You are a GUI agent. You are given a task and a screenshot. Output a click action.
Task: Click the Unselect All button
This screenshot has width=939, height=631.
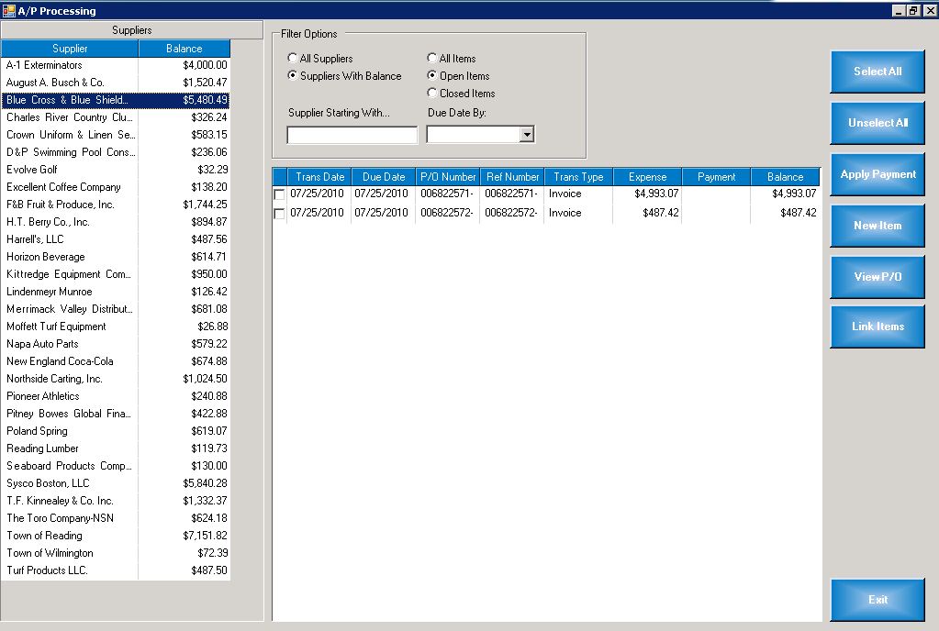(x=878, y=123)
